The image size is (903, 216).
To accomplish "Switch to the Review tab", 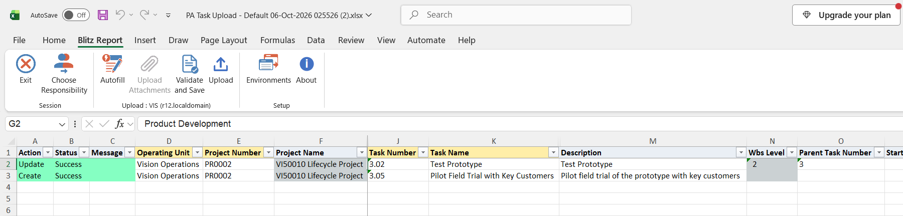I will pos(351,40).
